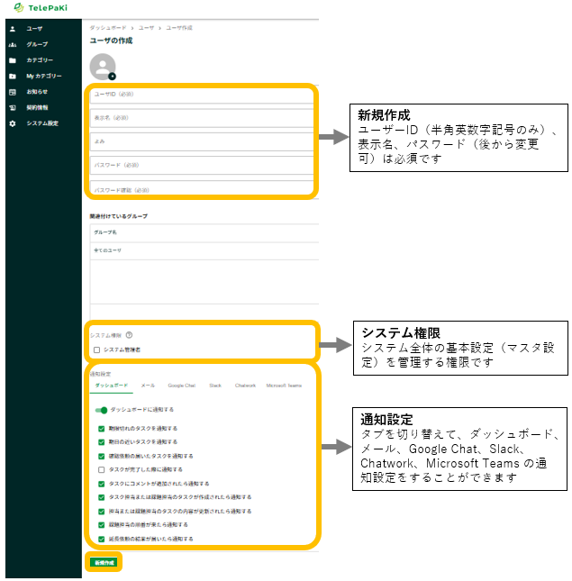Click the green 新規作成 button

click(x=103, y=562)
